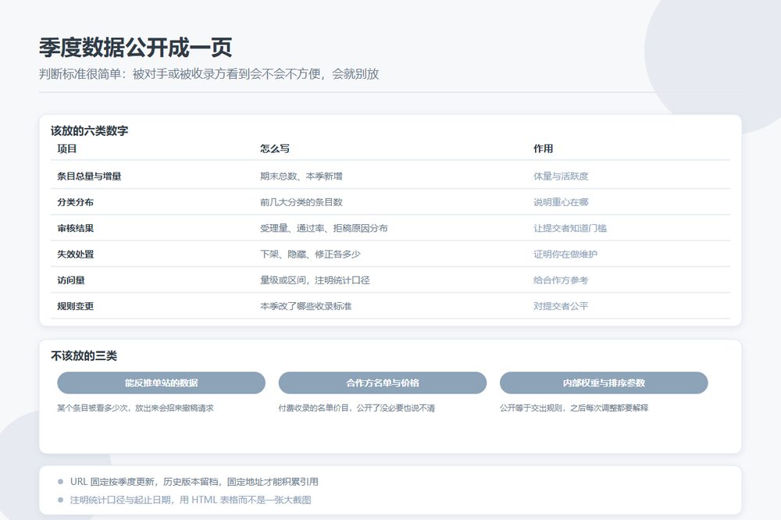Select the row label 访问量
Screen dimensions: 781x520
coord(71,280)
